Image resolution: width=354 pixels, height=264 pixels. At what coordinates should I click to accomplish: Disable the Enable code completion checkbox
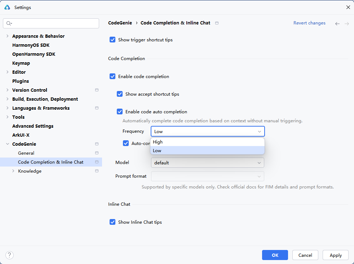pos(112,77)
